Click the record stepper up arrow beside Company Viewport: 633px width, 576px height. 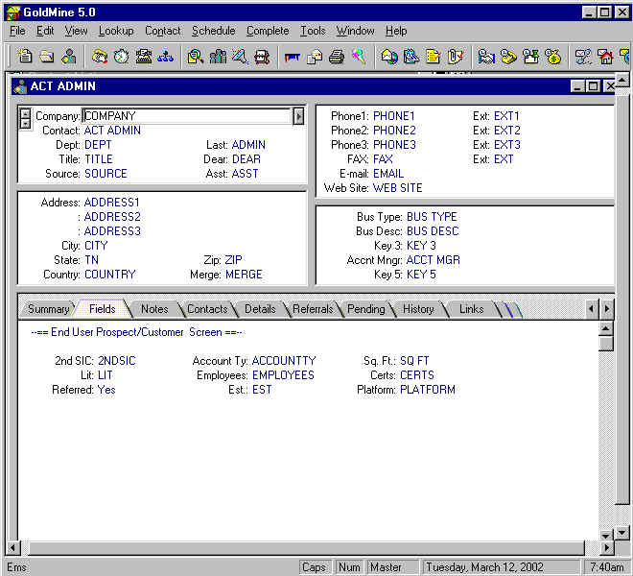click(x=25, y=113)
